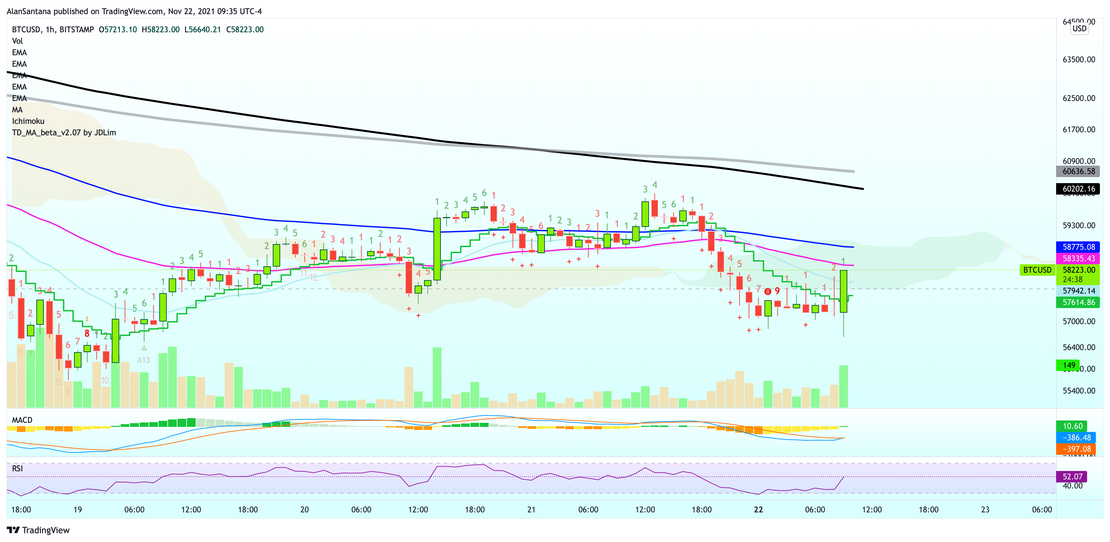This screenshot has width=1110, height=542.
Task: Click the latest large green candle
Action: [844, 291]
